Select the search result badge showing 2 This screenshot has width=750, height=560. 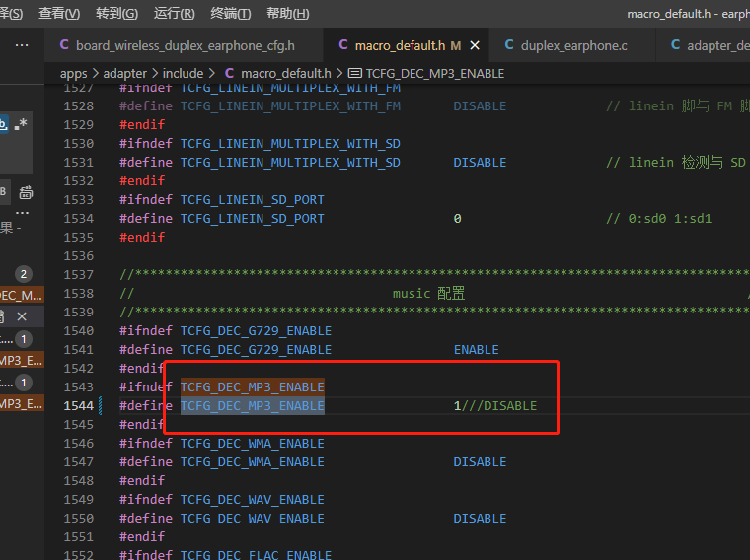click(24, 274)
